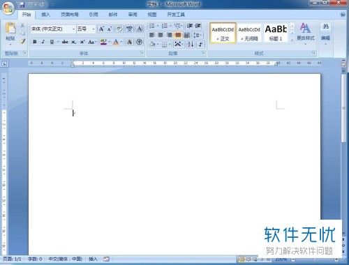
Task: Toggle distributed alignment
Action: 186,35
